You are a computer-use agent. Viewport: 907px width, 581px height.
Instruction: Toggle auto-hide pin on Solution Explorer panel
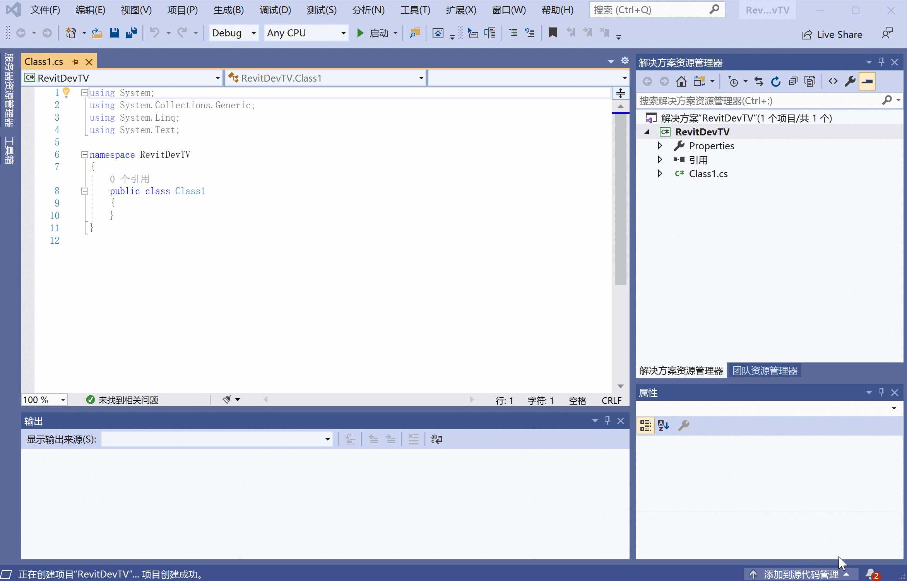click(881, 62)
